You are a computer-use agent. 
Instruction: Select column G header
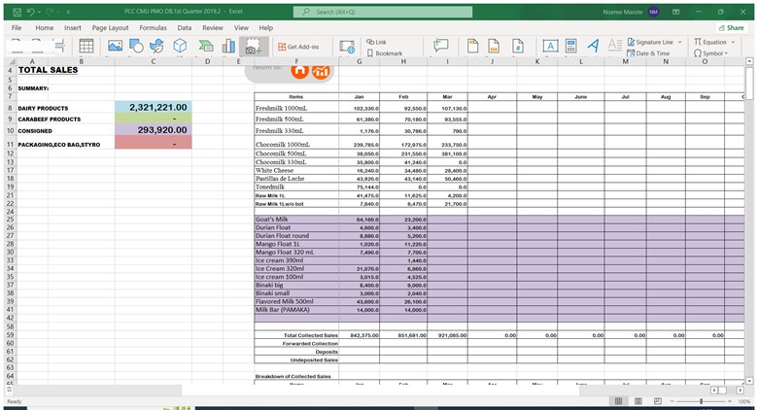tap(360, 61)
